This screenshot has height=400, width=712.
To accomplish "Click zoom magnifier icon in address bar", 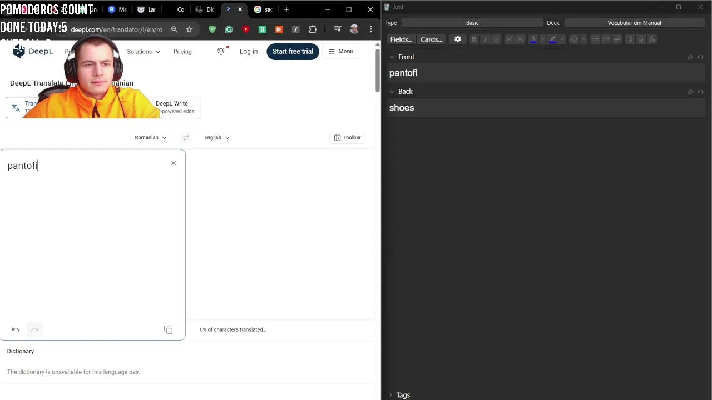I will (174, 29).
